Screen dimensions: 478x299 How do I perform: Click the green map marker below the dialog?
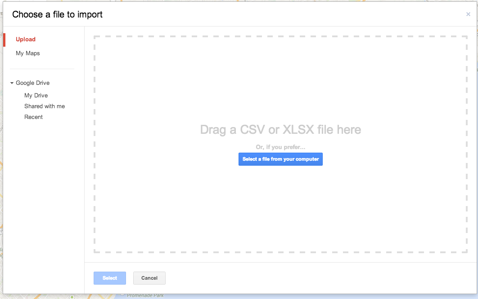tap(72, 297)
